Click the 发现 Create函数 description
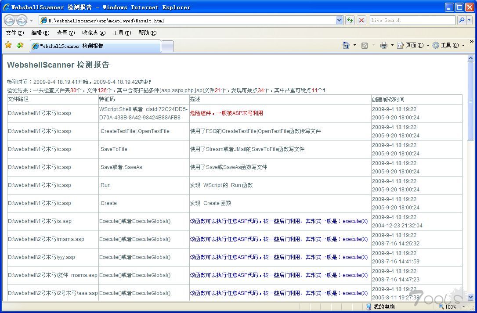The width and height of the screenshot is (477, 313). pos(211,203)
